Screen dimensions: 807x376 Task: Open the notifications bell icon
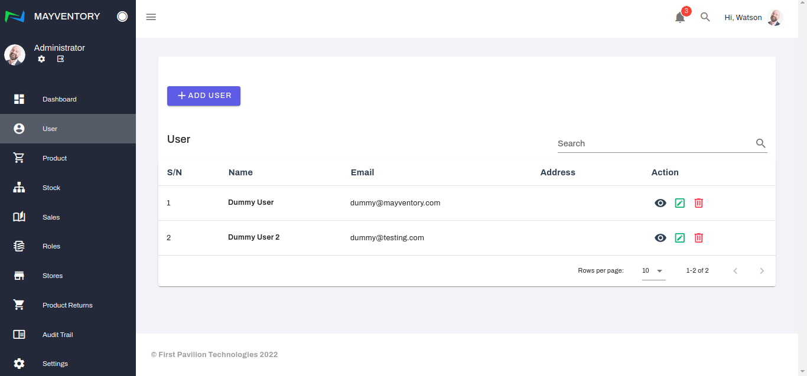[x=680, y=18]
